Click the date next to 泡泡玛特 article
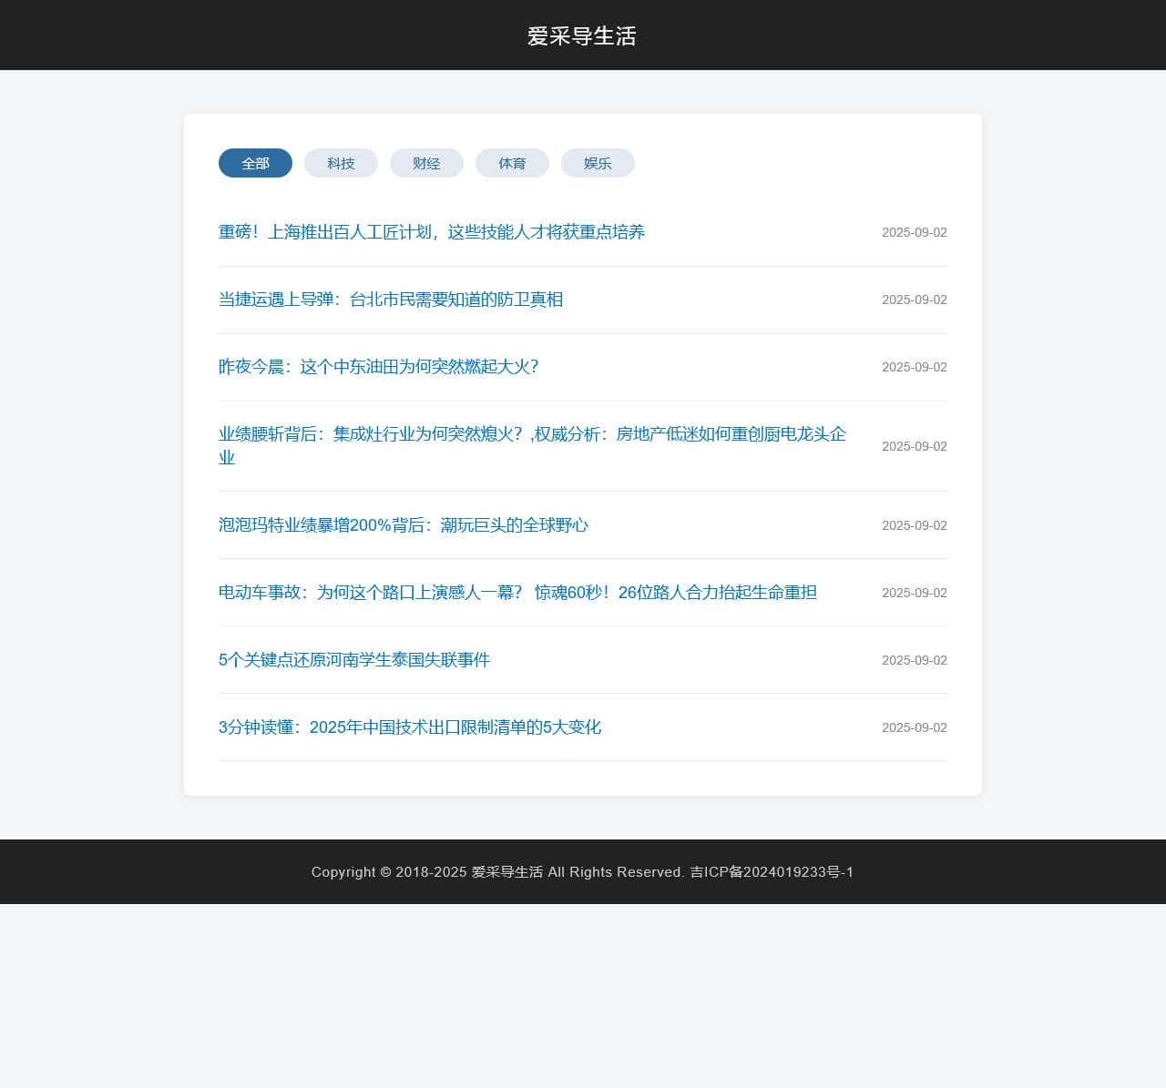Viewport: 1166px width, 1088px height. 914,525
